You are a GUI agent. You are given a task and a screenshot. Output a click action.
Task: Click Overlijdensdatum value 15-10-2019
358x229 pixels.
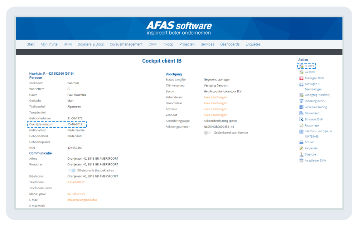point(75,124)
